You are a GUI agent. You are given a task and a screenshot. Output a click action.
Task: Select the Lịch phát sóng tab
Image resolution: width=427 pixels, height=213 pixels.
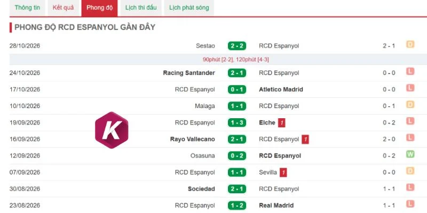point(189,8)
